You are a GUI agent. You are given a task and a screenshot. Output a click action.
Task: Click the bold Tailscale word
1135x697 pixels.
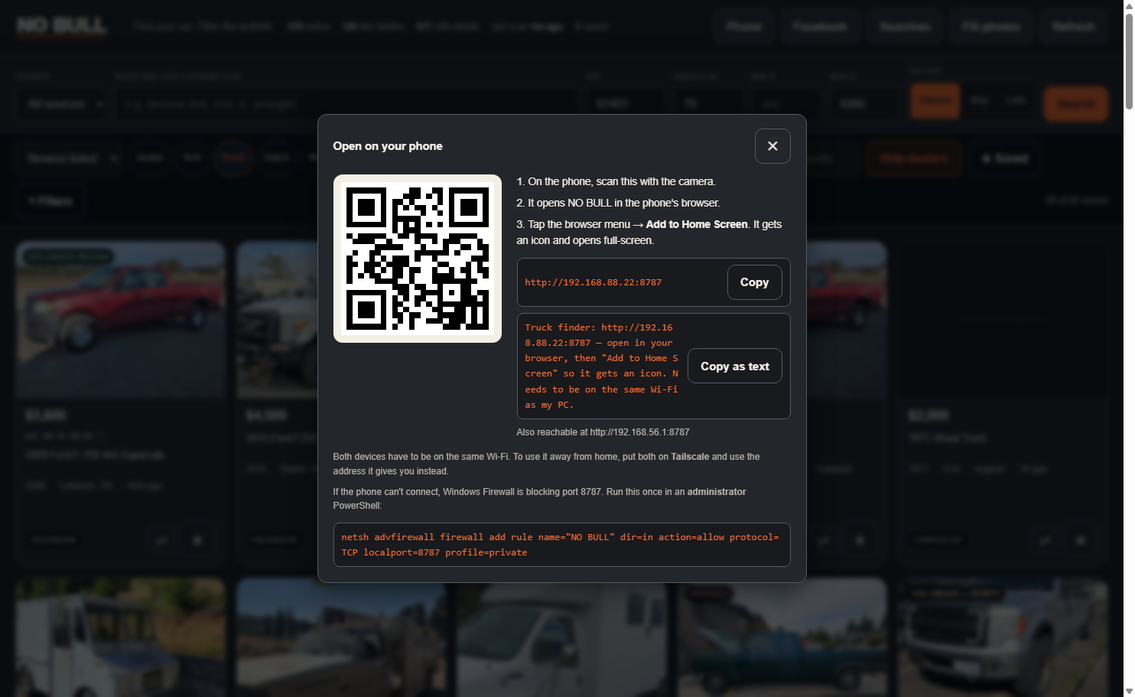point(690,457)
